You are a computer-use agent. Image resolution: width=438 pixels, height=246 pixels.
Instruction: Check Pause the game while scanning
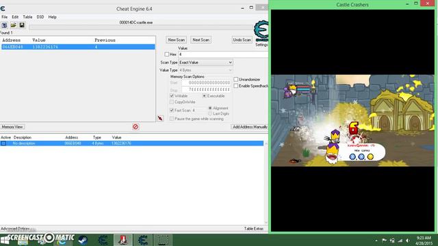tap(172, 119)
